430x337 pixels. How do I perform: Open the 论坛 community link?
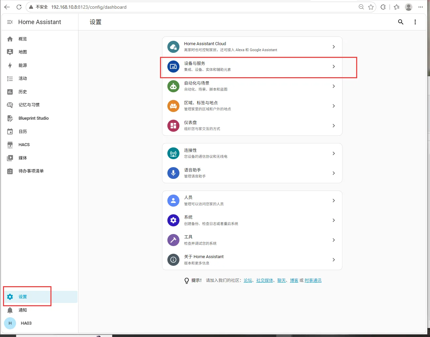(248, 280)
